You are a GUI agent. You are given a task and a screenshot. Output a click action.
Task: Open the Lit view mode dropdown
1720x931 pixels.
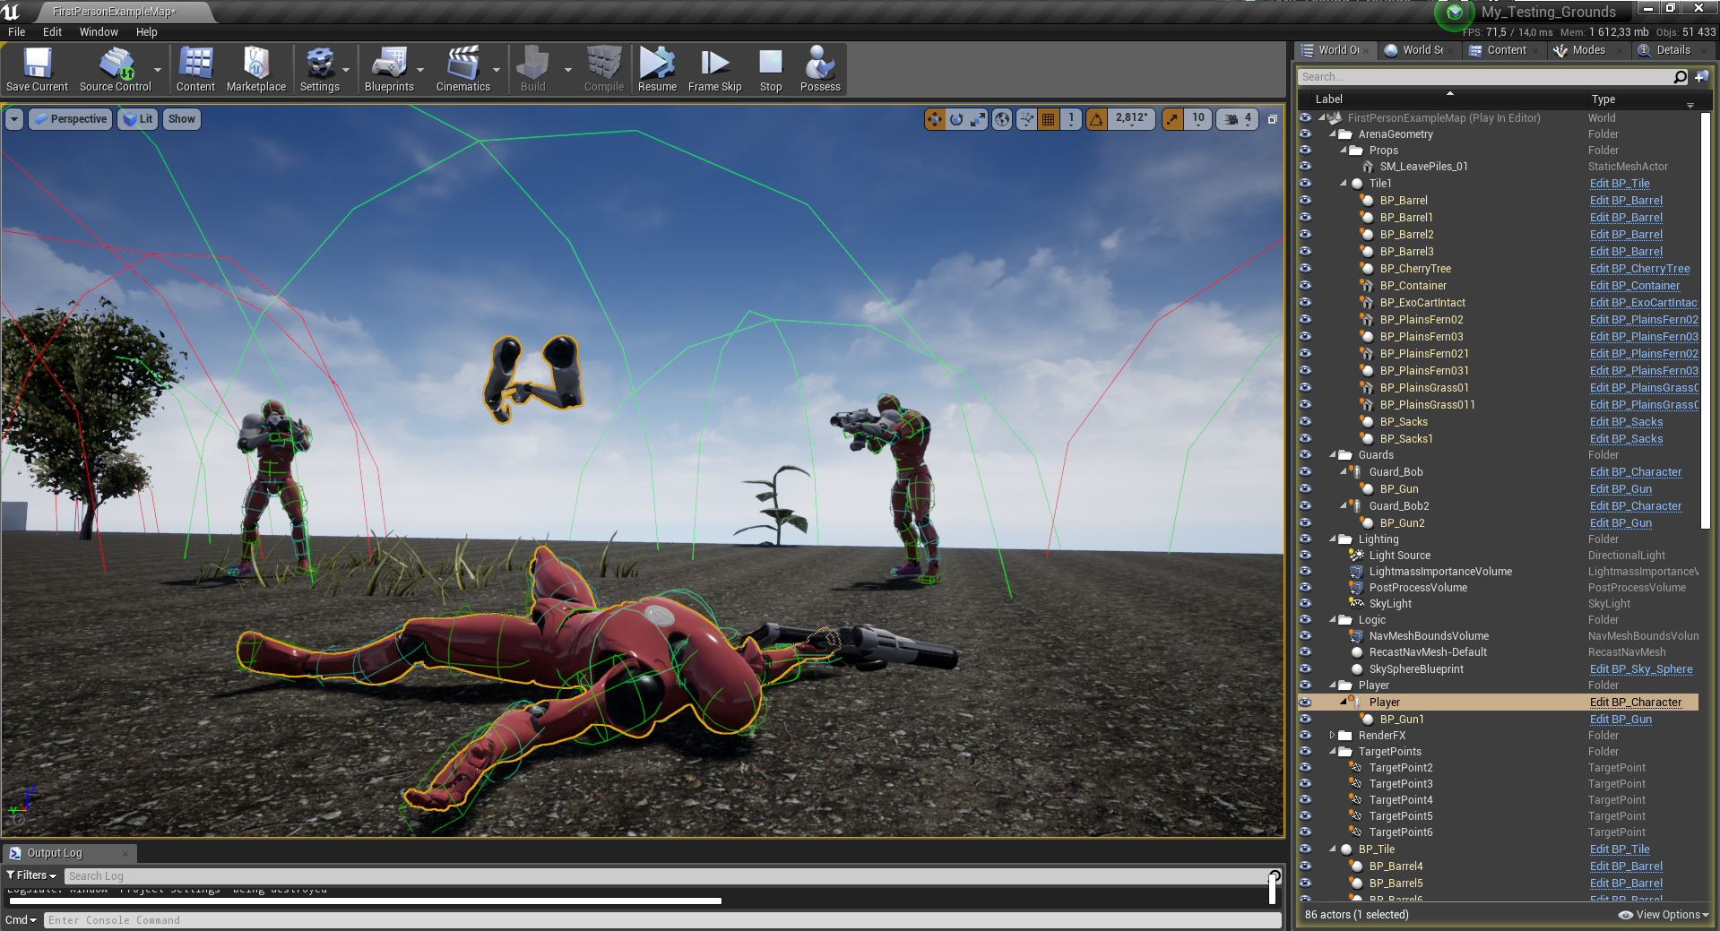click(x=138, y=119)
